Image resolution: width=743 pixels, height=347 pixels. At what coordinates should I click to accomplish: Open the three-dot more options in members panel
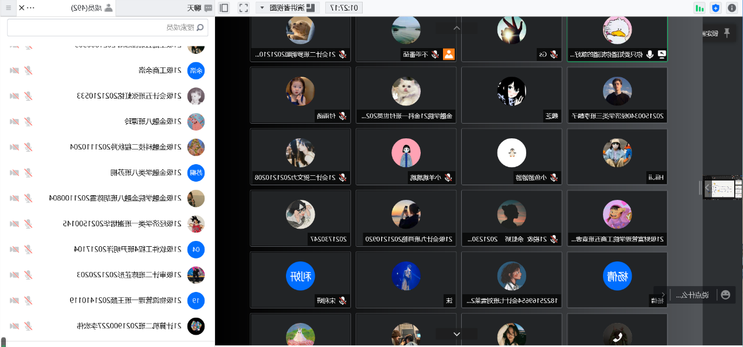click(30, 8)
